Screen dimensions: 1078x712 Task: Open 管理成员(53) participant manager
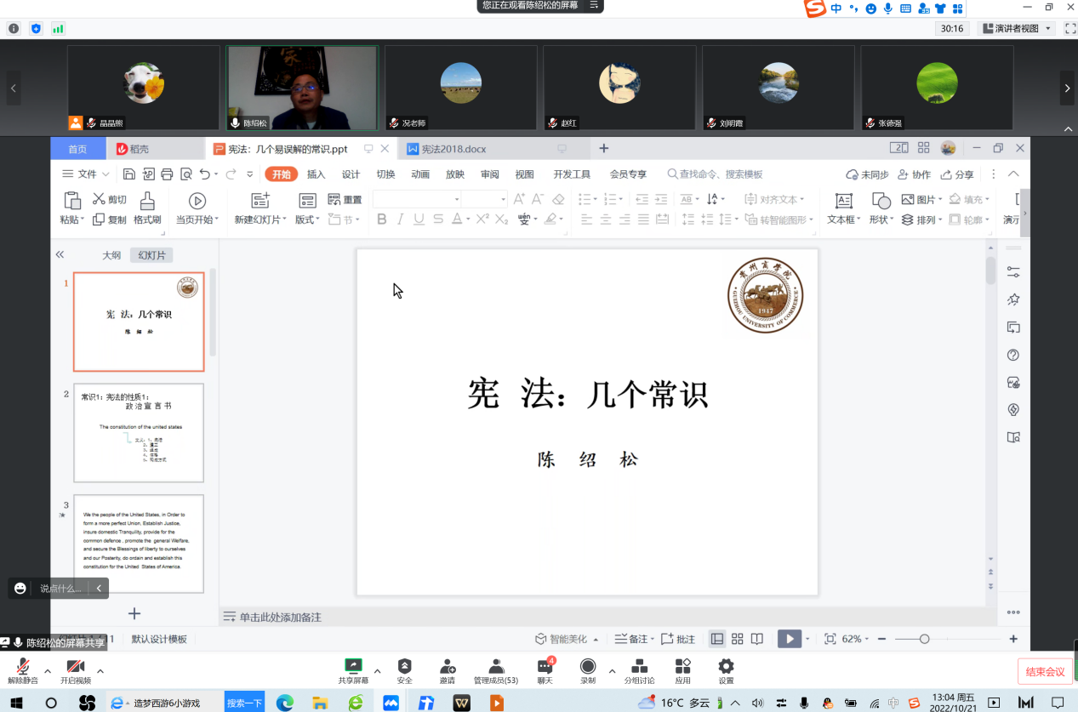(x=496, y=669)
